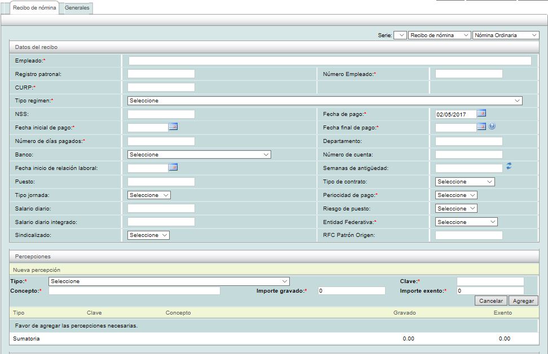Open the Banco selection dropdown
Screen dimensions: 548x354
199,154
